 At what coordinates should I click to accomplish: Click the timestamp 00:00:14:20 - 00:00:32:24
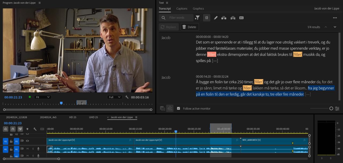(212, 77)
